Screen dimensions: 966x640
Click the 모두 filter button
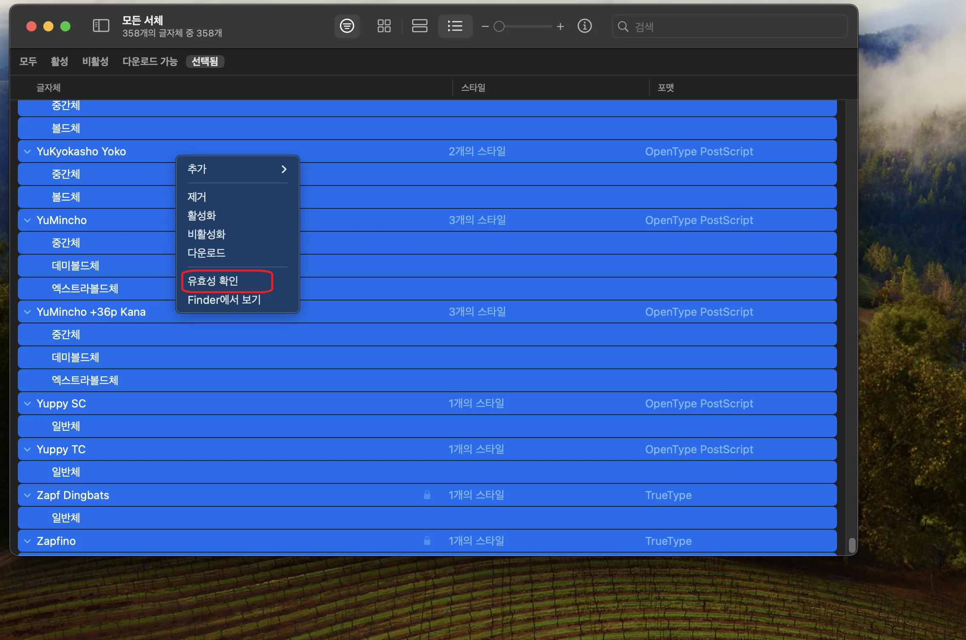(28, 62)
